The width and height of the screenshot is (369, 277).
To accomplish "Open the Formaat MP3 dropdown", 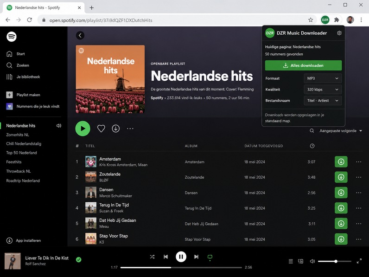I will [323, 78].
